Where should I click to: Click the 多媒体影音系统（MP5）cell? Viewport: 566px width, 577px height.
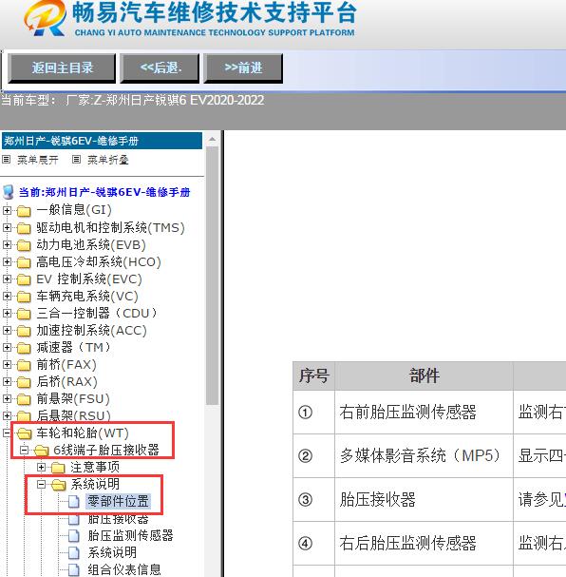424,456
